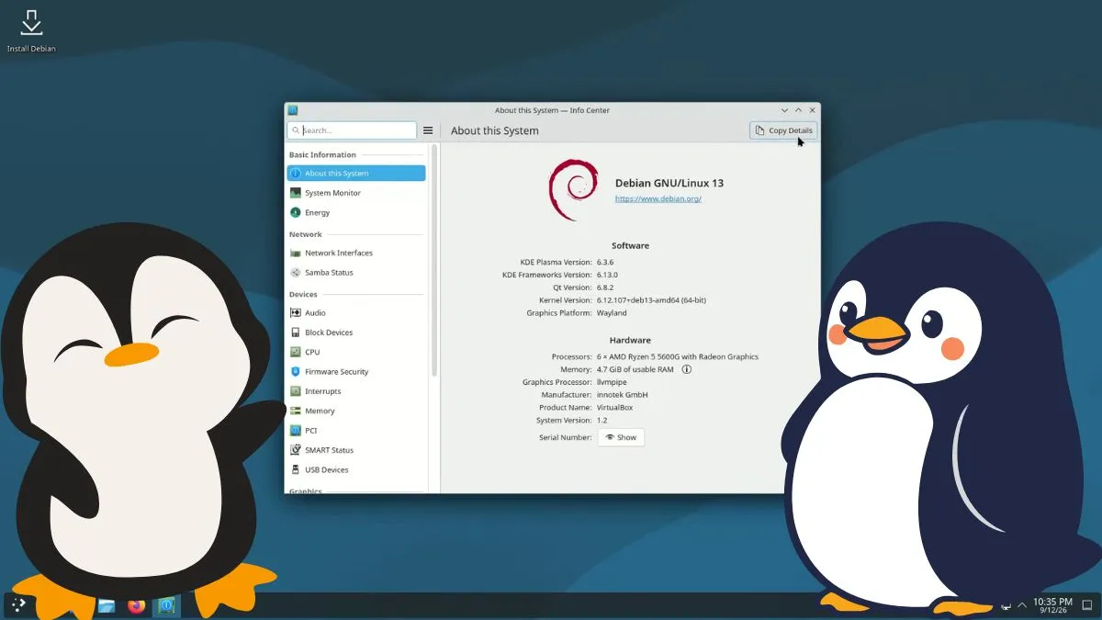Launch Firefox from the taskbar

point(137,605)
